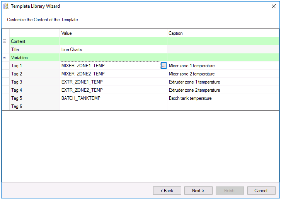The height and width of the screenshot is (200, 281).
Task: Click the Caption column header
Action: [223, 33]
